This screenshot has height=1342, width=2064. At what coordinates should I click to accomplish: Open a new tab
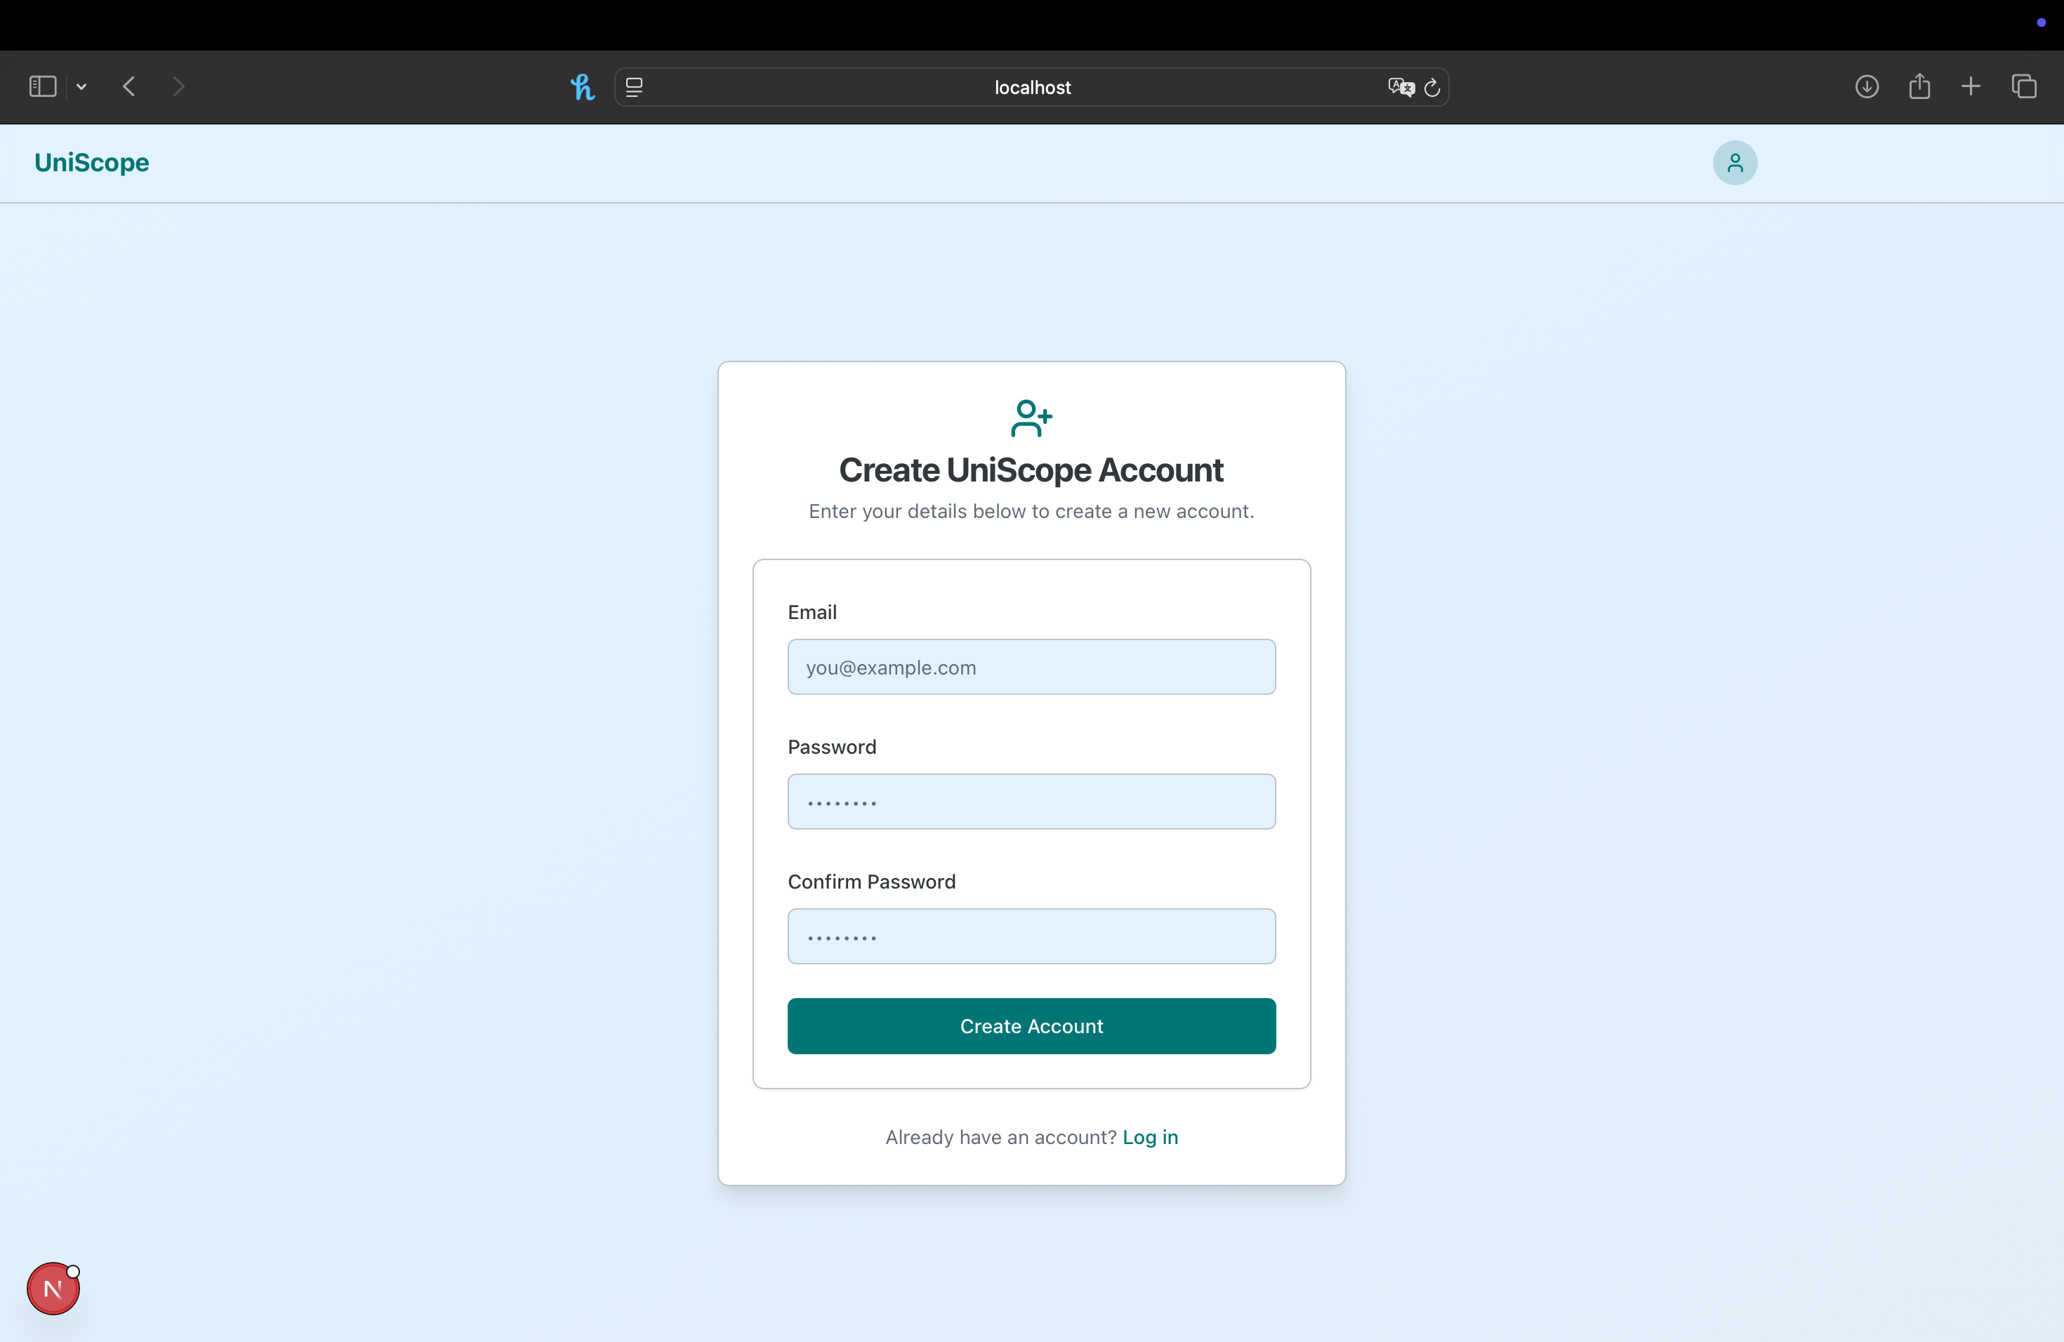coord(1971,87)
